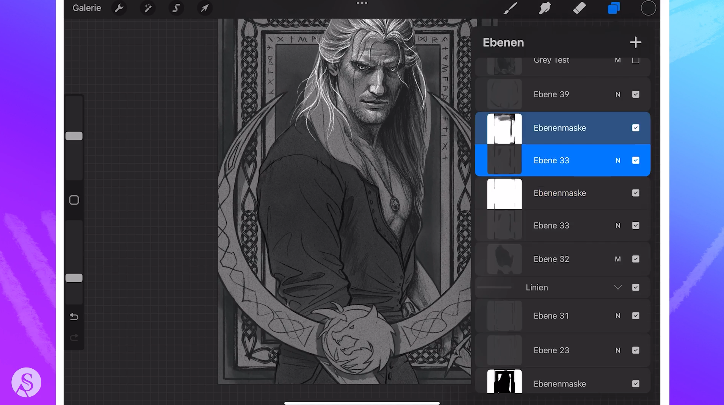The width and height of the screenshot is (724, 405).
Task: Open the active color swatch
Action: 648,8
